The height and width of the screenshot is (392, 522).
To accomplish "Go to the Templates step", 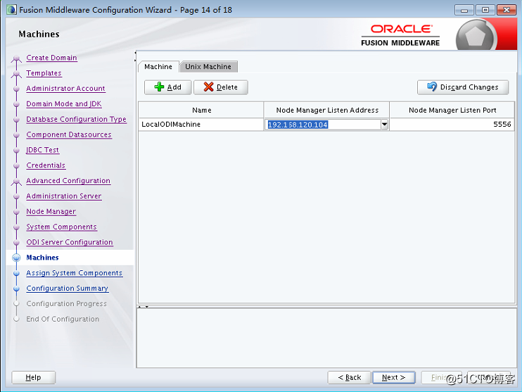I will [44, 73].
